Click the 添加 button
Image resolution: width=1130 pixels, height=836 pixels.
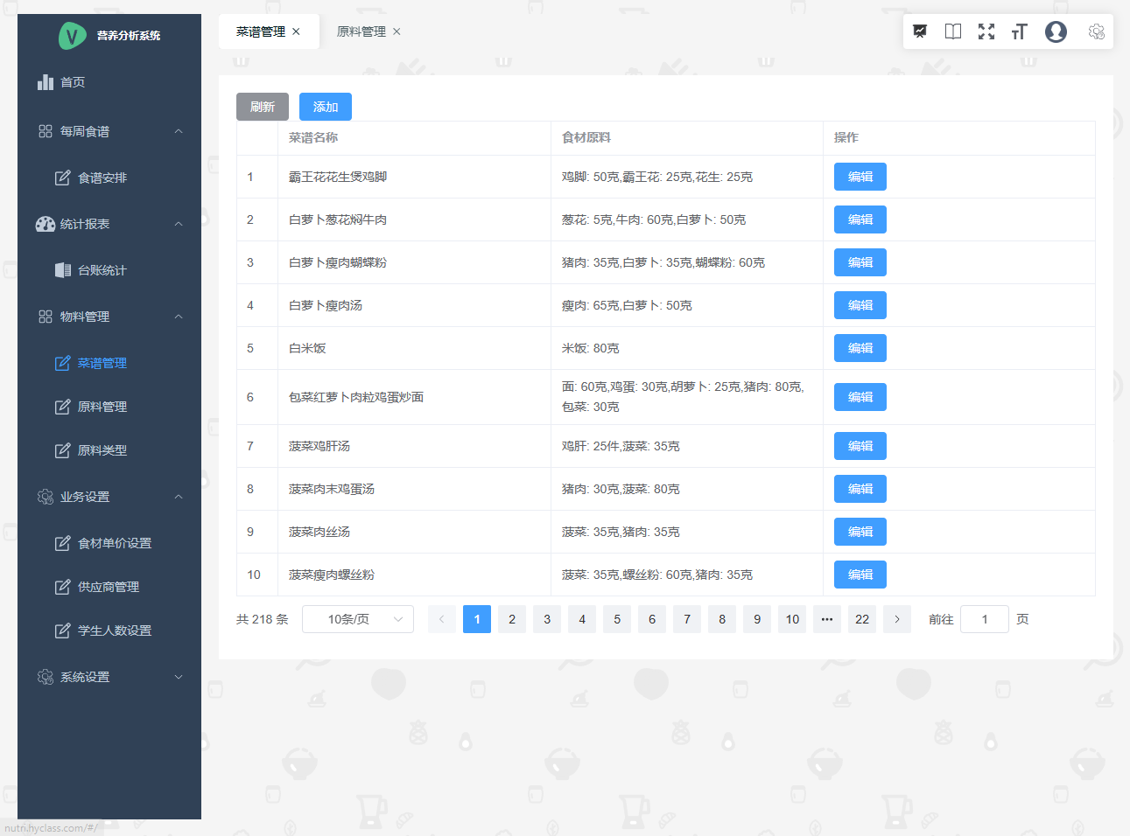click(326, 107)
